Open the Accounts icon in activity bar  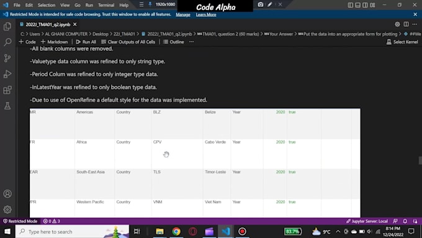click(x=7, y=193)
